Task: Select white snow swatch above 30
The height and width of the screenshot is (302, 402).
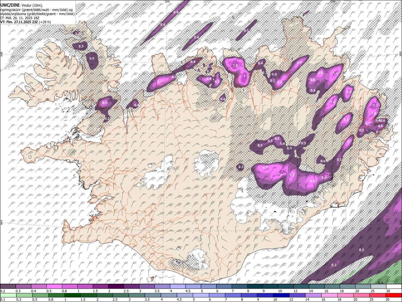Action: (394, 286)
